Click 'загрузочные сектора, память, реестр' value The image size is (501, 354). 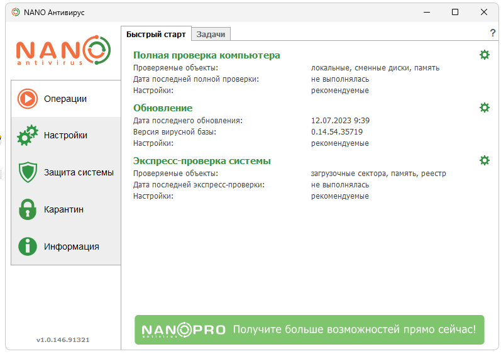tap(378, 174)
